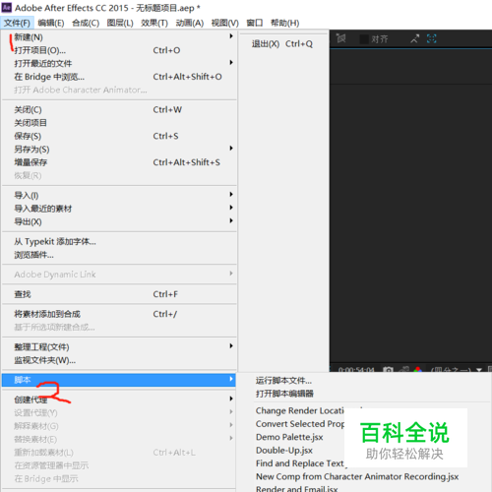Open the 窗口 menu

click(x=255, y=23)
